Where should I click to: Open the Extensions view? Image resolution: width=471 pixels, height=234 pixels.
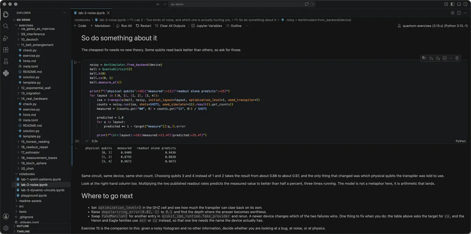(x=6, y=50)
